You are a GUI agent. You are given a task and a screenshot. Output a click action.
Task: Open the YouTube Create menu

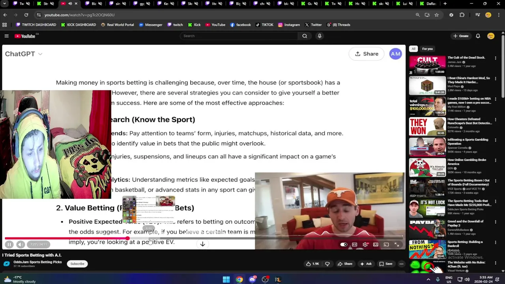click(461, 36)
